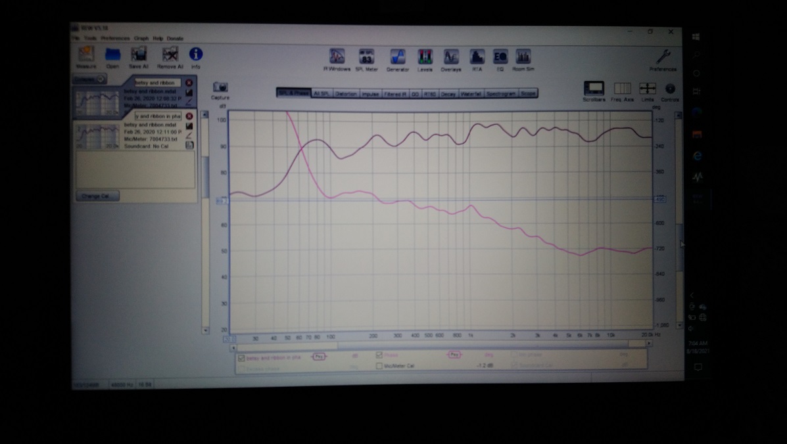Open the Room Sim tool
The width and height of the screenshot is (787, 444).
click(523, 60)
